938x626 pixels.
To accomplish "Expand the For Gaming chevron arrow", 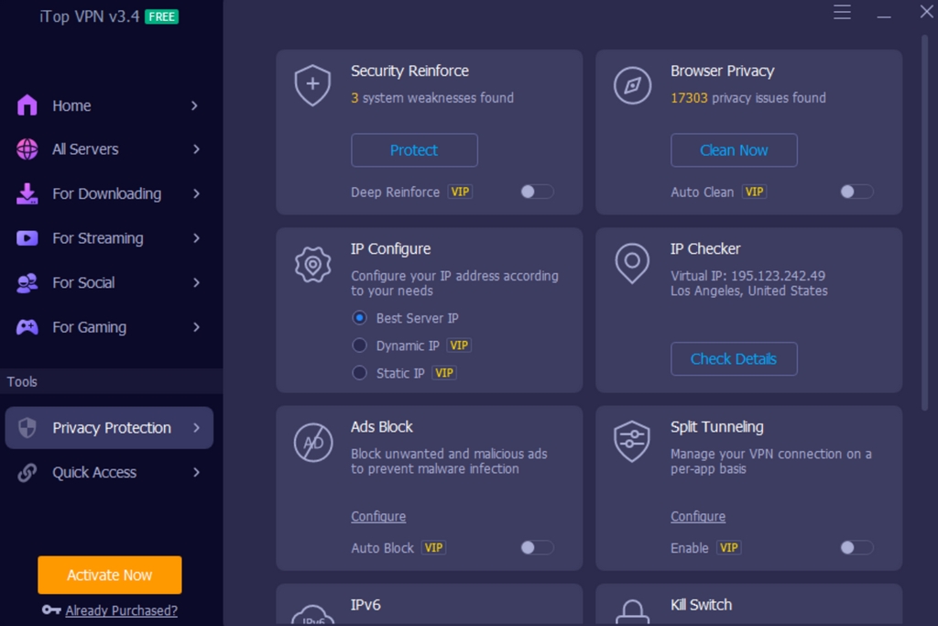I will coord(196,327).
